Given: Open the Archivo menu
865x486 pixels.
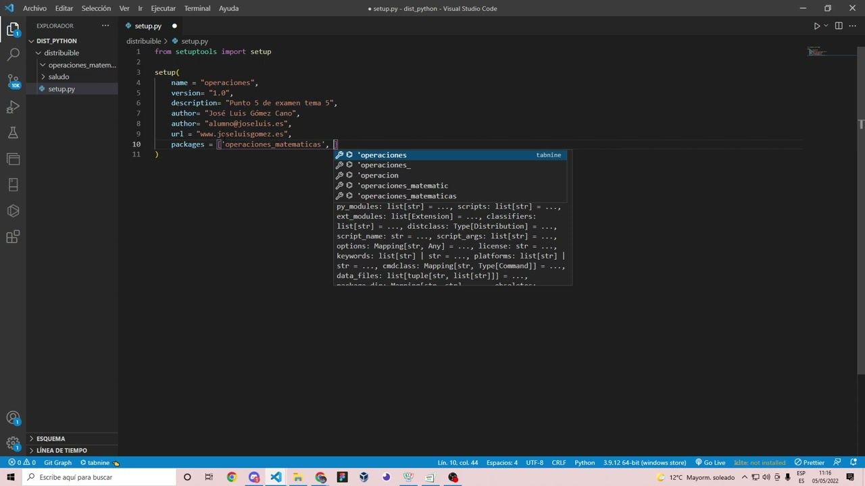Looking at the screenshot, I should pyautogui.click(x=34, y=8).
